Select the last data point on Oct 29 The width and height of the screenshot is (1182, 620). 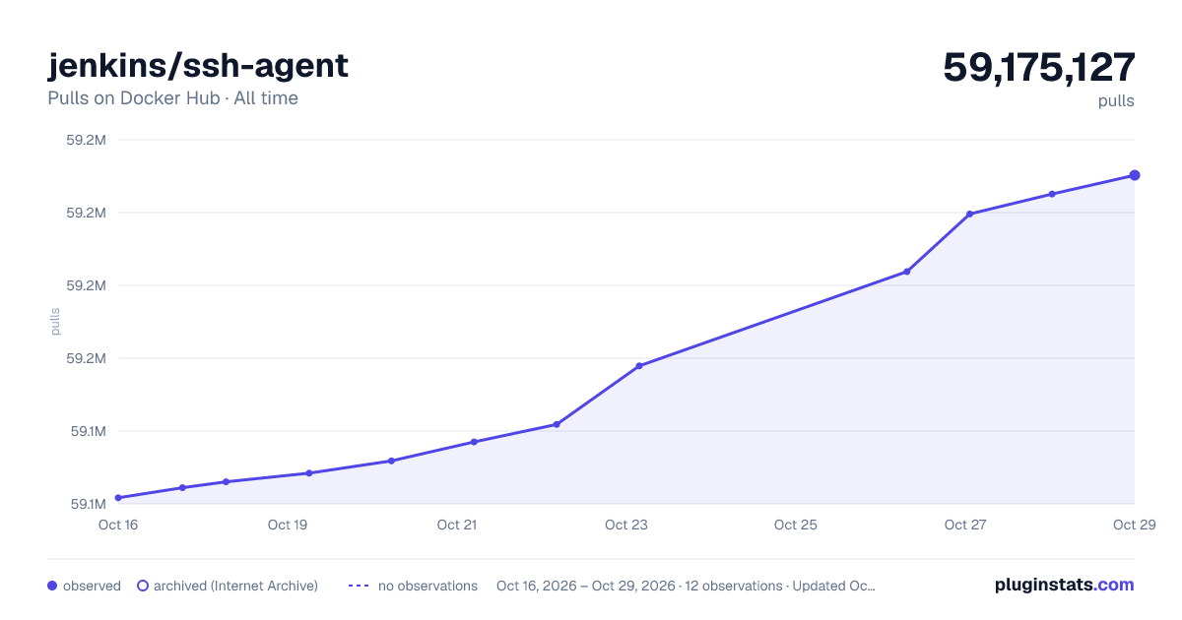(x=1135, y=175)
